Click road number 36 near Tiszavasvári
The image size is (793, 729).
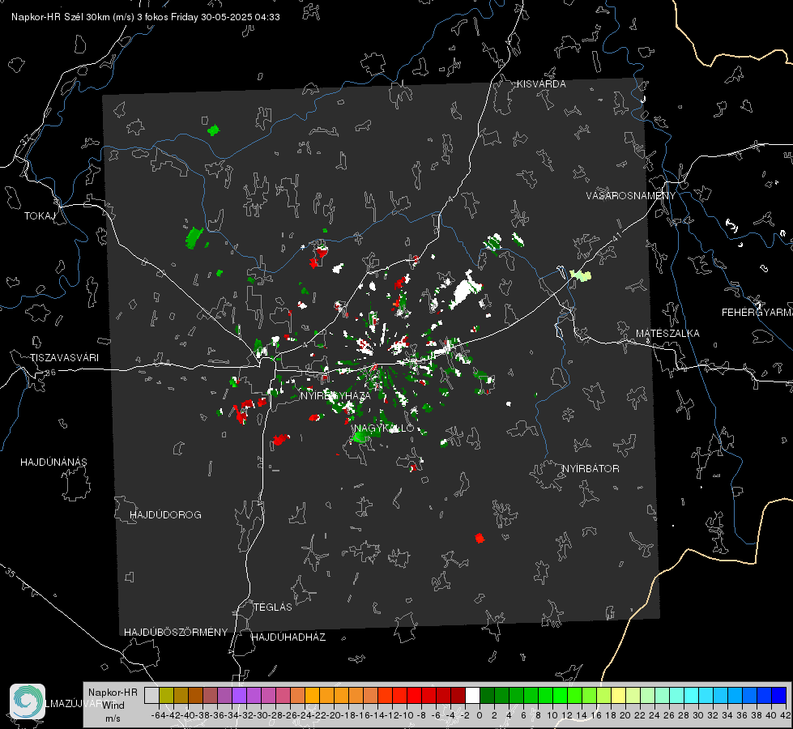(50, 373)
